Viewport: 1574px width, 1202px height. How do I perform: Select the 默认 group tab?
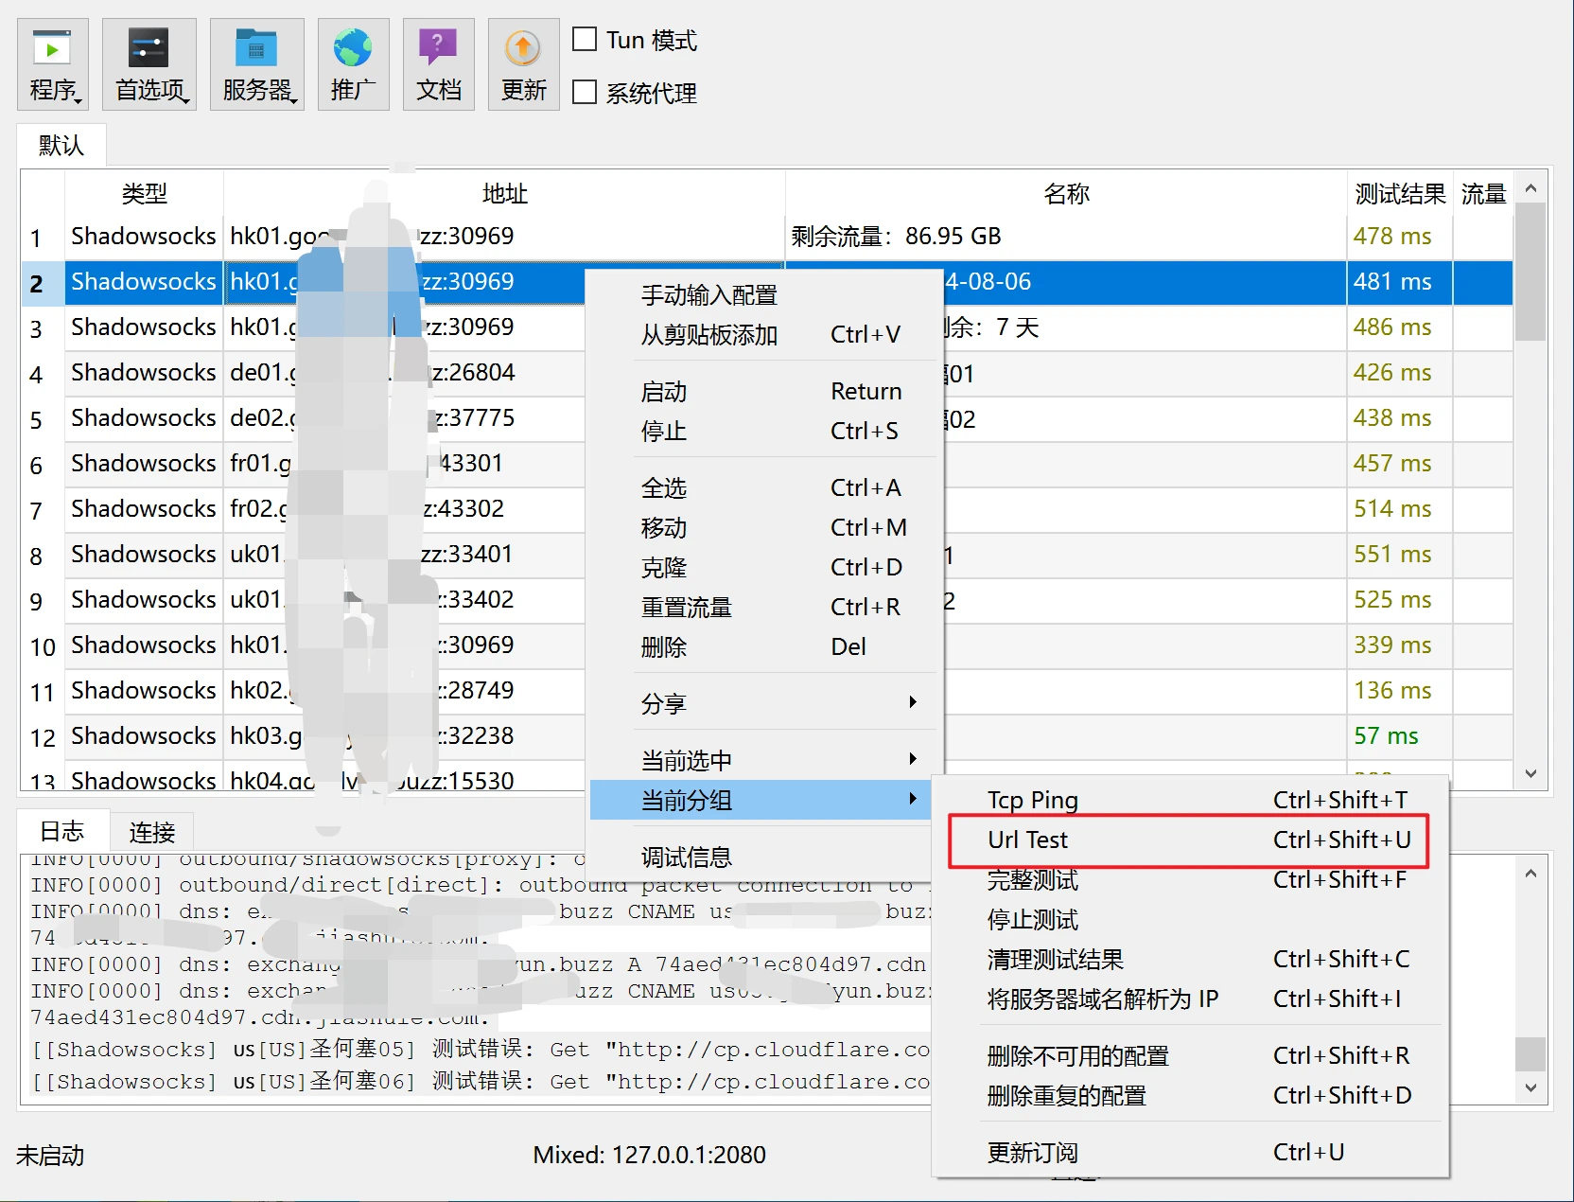61,145
